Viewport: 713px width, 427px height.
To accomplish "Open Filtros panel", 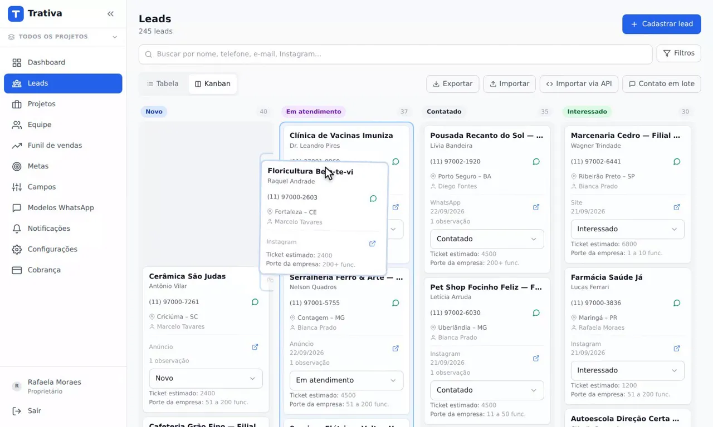I will (x=678, y=53).
